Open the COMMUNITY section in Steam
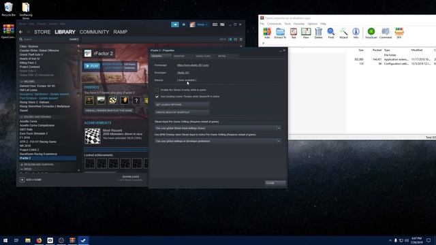The height and width of the screenshot is (245, 436). 94,32
